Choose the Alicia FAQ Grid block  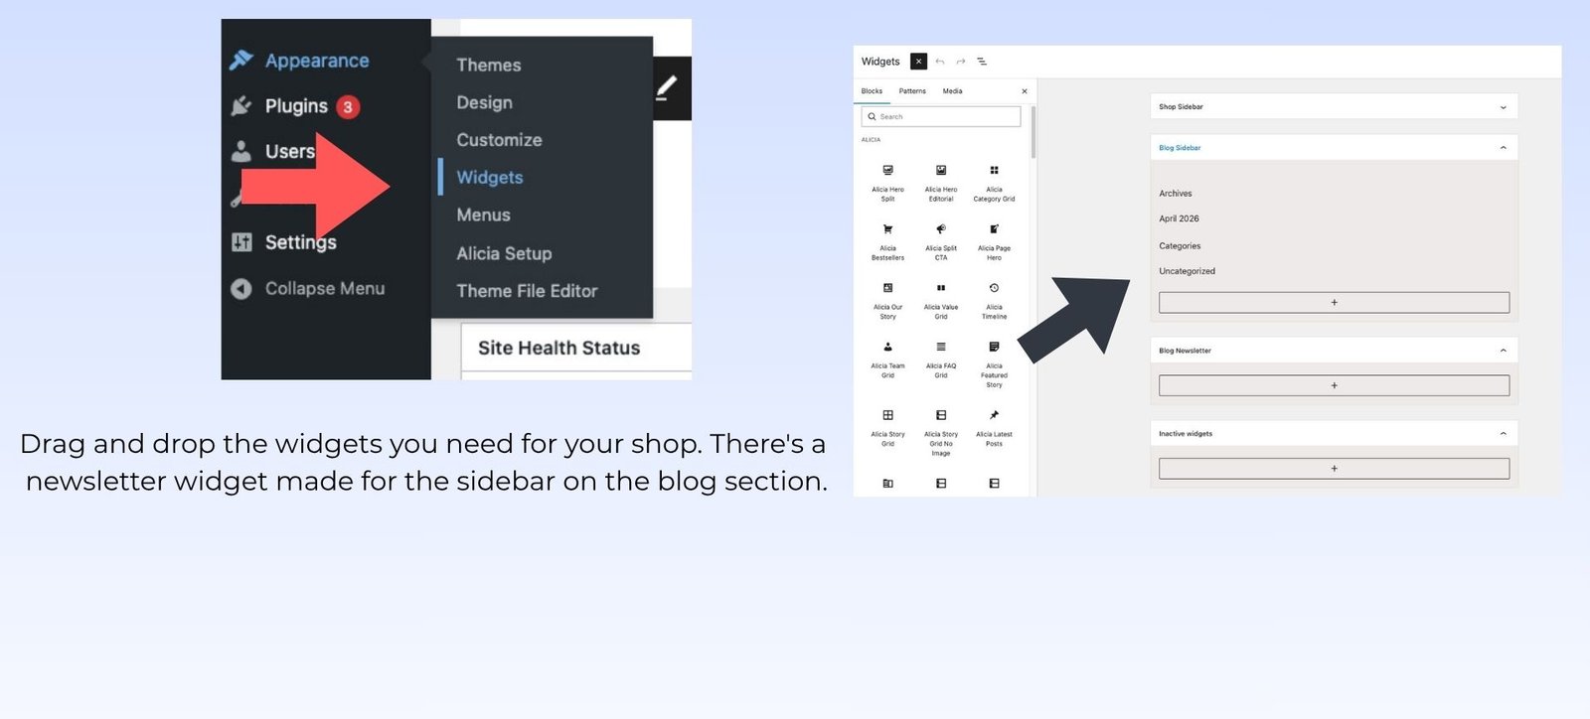pyautogui.click(x=941, y=359)
